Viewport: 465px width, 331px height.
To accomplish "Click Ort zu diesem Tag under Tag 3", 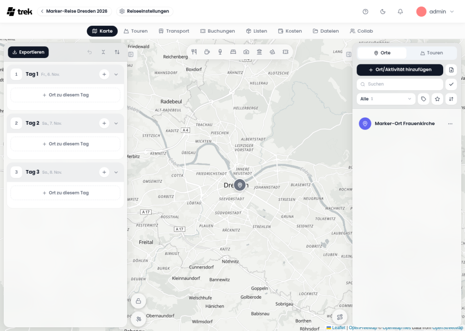I will [65, 193].
